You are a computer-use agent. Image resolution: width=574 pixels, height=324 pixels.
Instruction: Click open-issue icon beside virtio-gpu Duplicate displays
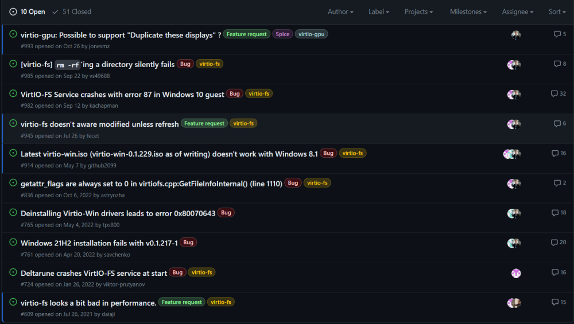(13, 34)
